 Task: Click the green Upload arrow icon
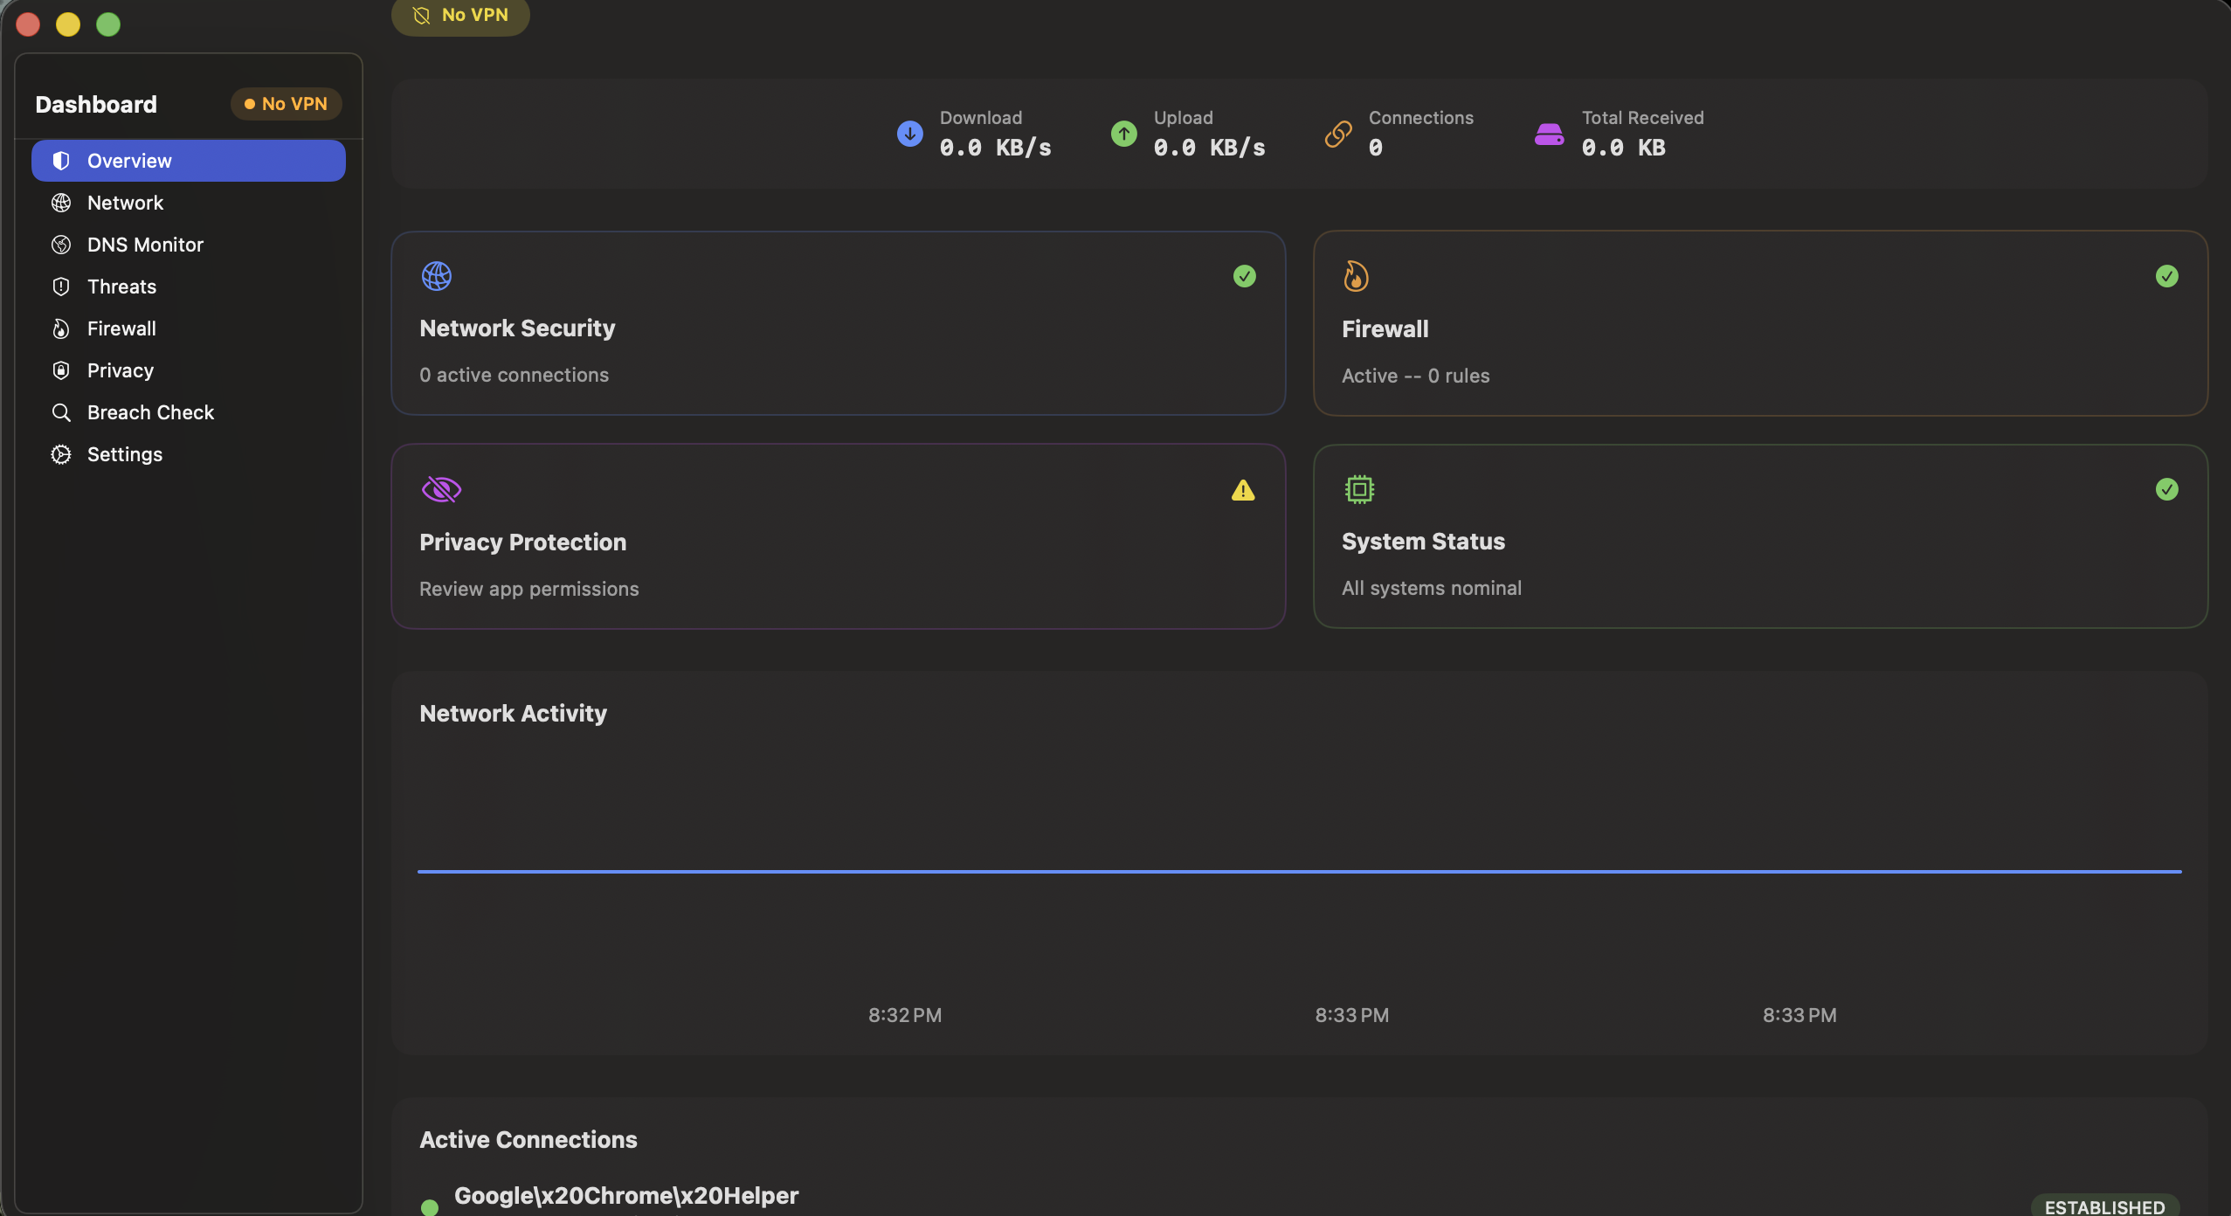1124,134
